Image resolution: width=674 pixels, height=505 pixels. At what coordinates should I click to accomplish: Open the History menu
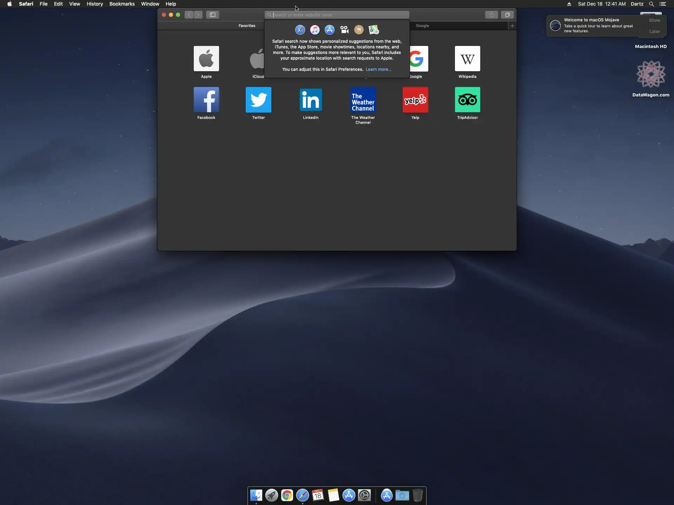pyautogui.click(x=95, y=4)
